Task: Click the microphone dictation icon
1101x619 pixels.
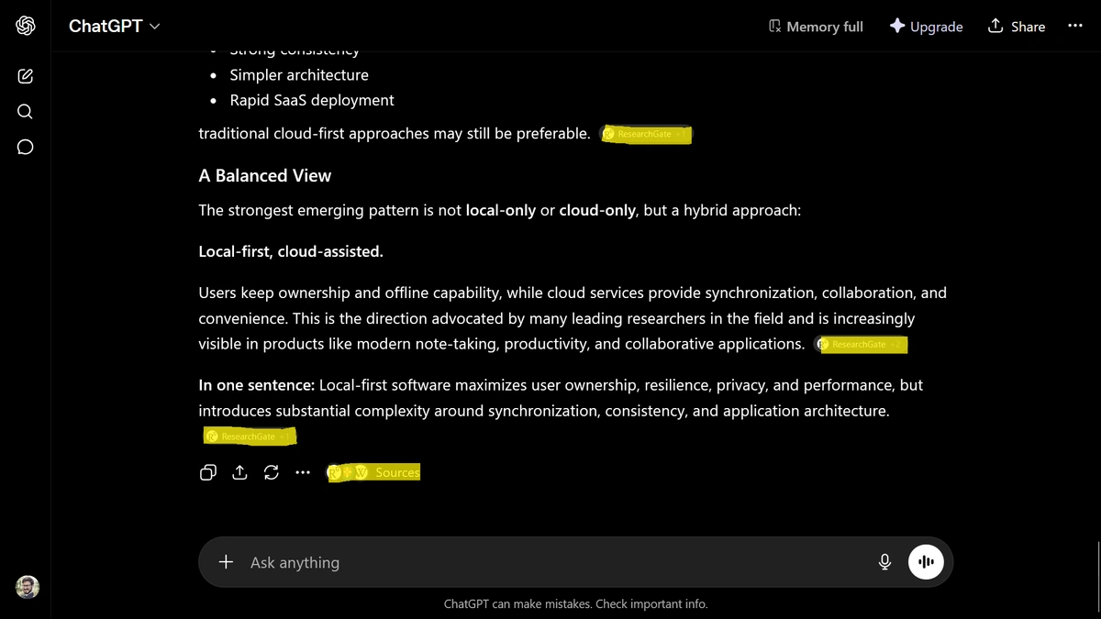Action: (x=884, y=562)
